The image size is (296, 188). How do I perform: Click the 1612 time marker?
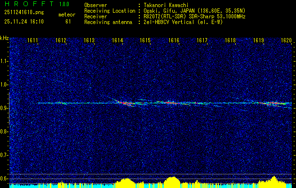(x=61, y=40)
